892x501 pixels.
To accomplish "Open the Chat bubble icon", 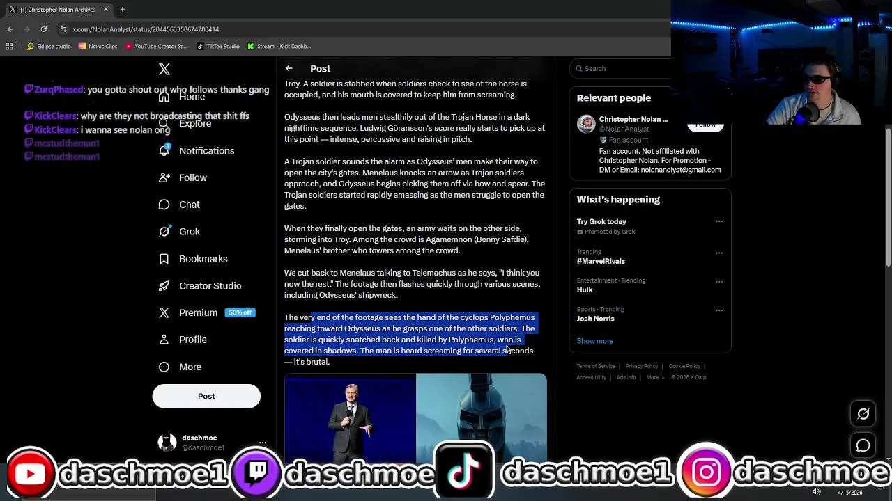I will coord(164,205).
